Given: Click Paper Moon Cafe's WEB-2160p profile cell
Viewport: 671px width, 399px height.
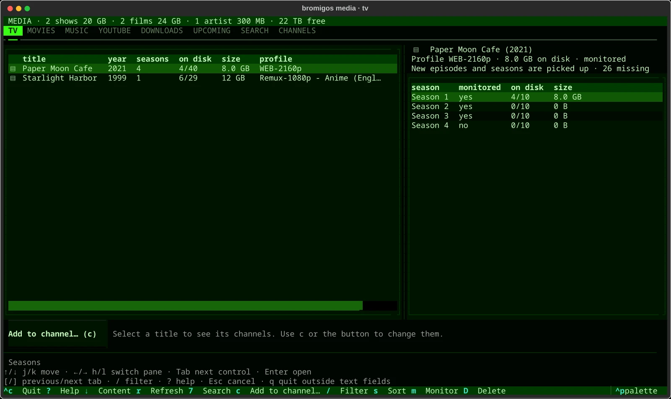Looking at the screenshot, I should click(281, 69).
